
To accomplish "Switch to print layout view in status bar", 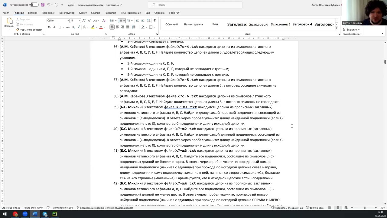I will tap(338, 208).
